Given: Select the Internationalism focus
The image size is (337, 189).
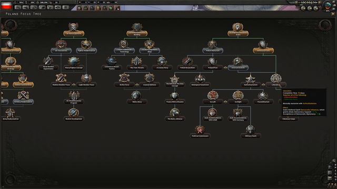Looking at the screenshot, I should (x=238, y=64).
